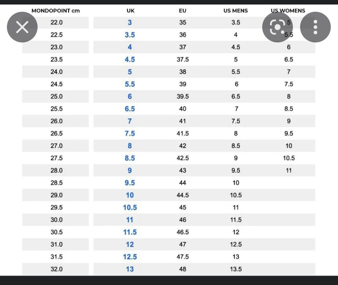338x285 pixels.
Task: Click UK size 7 in blue
Action: (x=130, y=121)
